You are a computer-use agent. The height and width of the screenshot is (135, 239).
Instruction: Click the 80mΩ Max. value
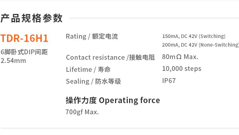pyautogui.click(x=180, y=57)
